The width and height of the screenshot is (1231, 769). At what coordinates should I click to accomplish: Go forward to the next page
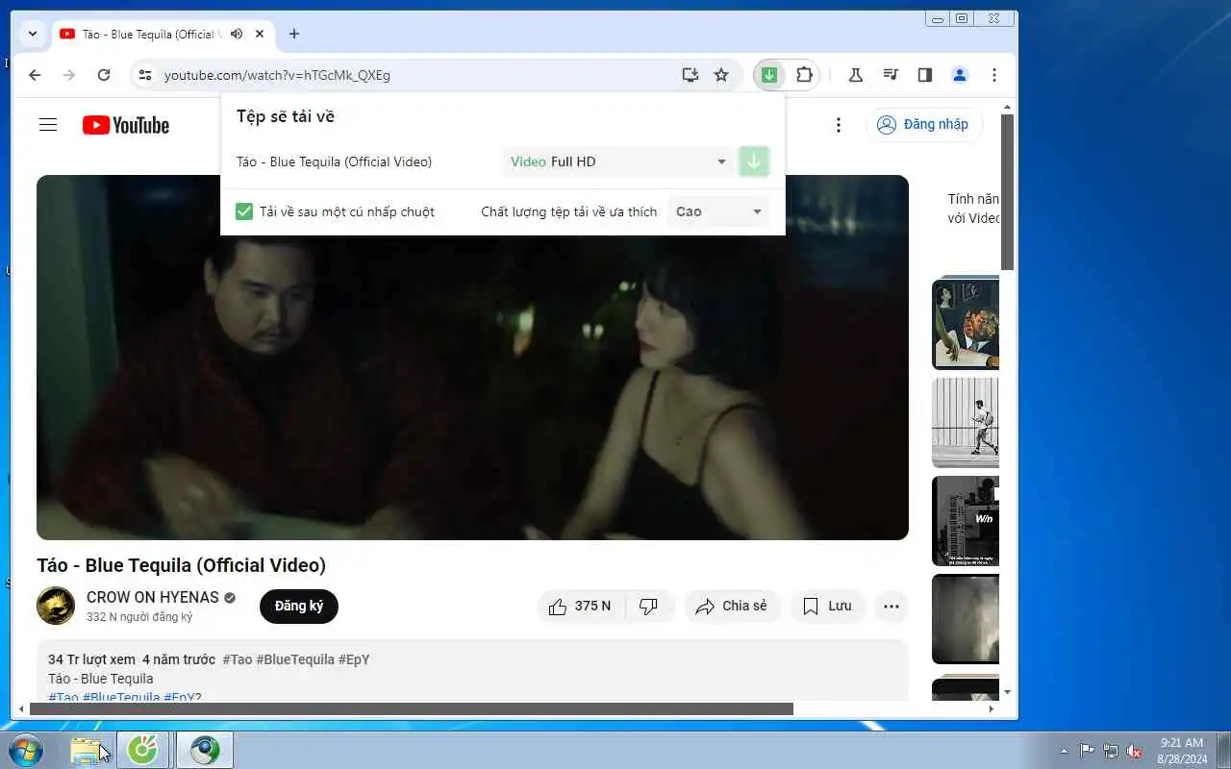pos(69,75)
